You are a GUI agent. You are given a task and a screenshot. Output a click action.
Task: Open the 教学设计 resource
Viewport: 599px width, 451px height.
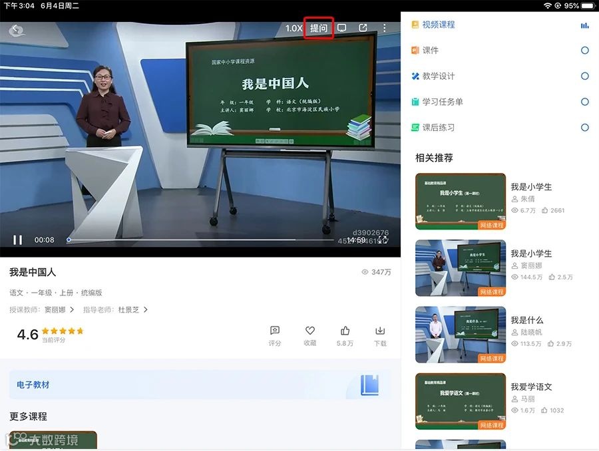439,76
